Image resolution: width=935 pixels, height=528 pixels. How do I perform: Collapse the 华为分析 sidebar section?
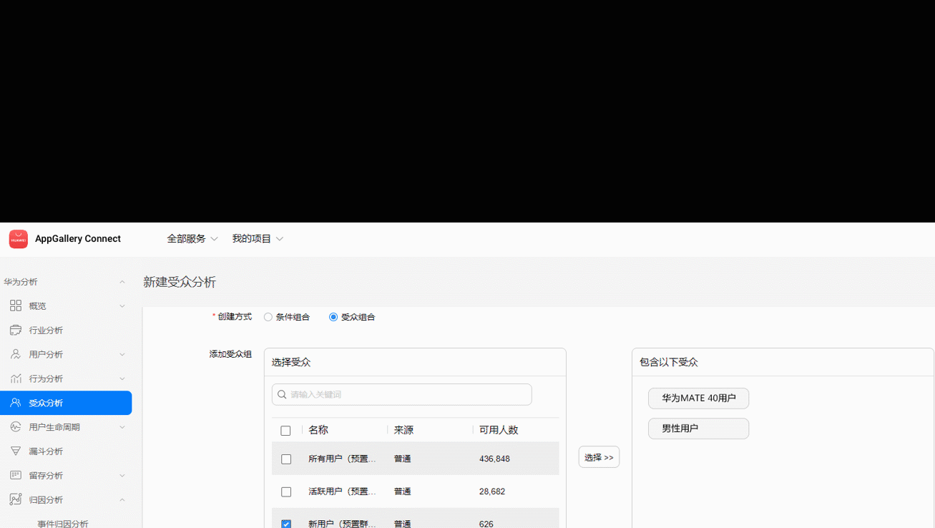tap(122, 281)
